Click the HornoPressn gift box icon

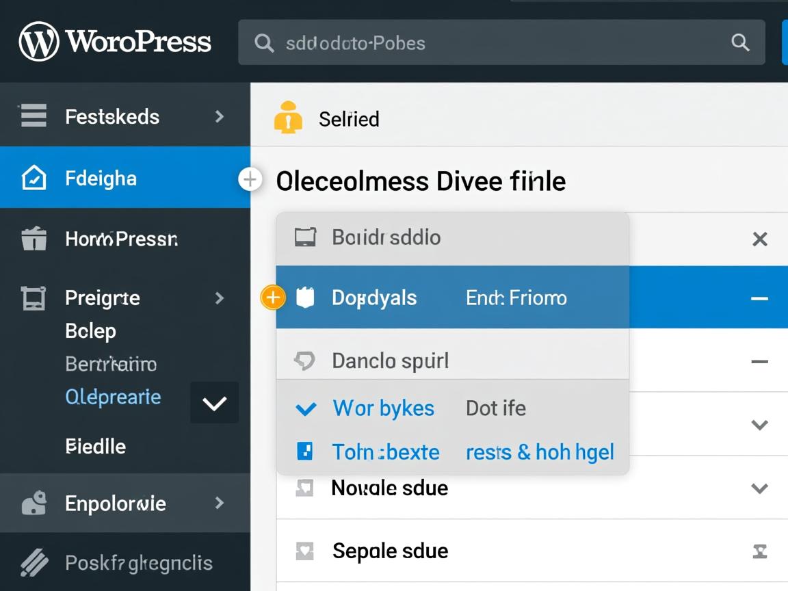click(x=34, y=239)
